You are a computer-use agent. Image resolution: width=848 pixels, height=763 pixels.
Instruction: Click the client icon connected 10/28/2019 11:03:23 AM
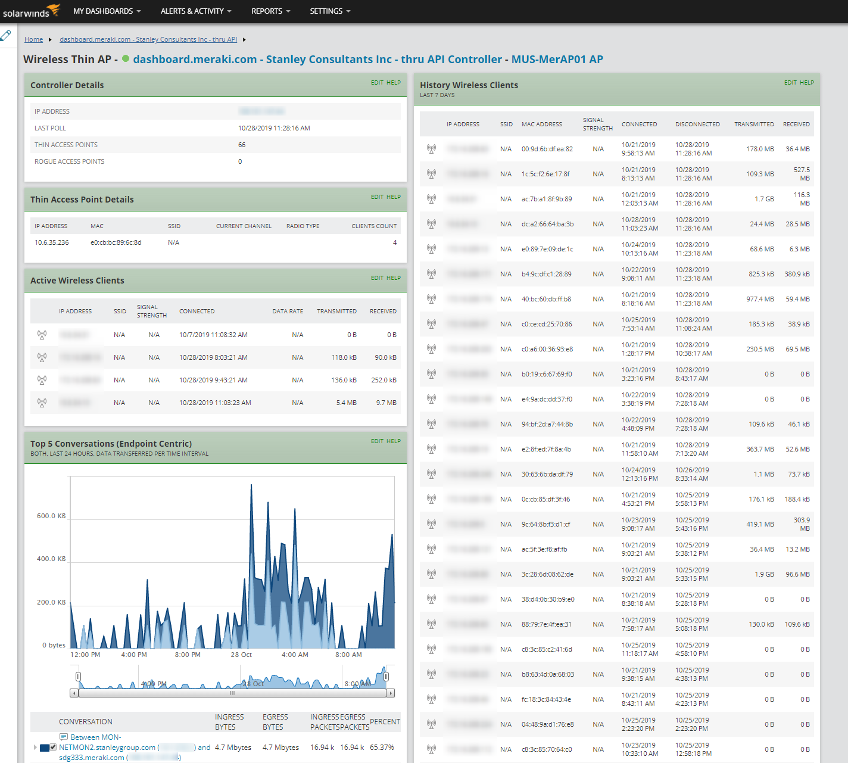(42, 403)
